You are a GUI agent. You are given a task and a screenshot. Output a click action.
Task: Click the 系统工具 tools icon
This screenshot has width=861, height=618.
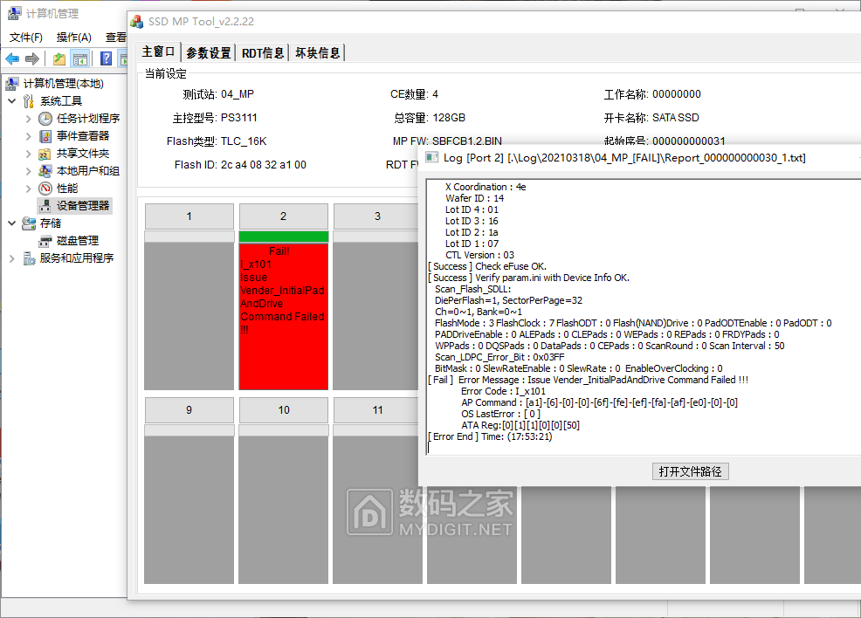pos(29,101)
